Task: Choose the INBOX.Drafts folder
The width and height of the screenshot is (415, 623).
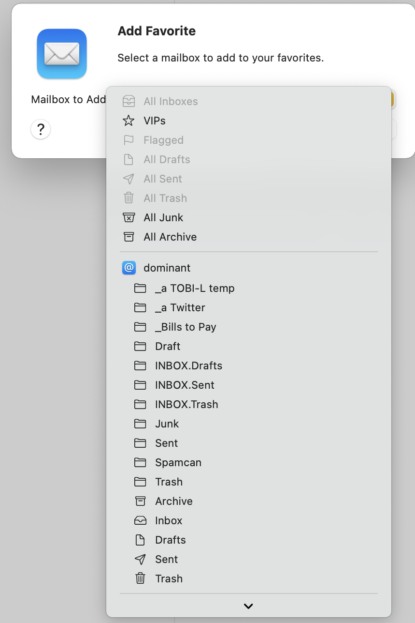Action: (x=188, y=365)
